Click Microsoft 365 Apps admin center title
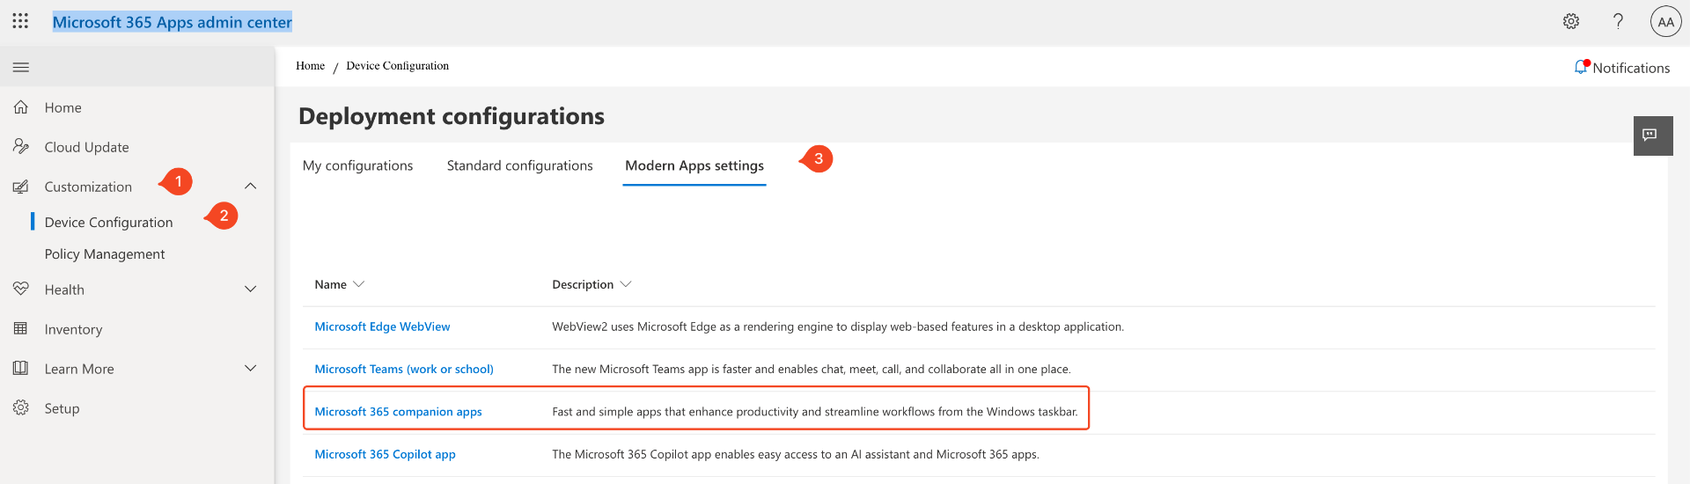This screenshot has height=484, width=1690. pos(173,22)
